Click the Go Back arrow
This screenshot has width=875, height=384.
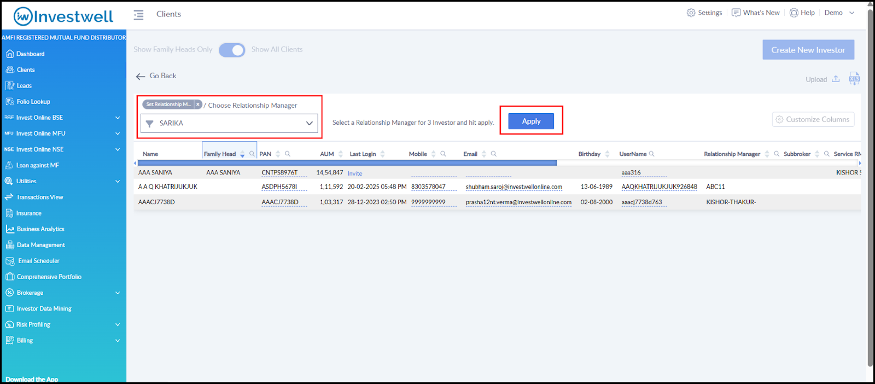click(x=141, y=77)
